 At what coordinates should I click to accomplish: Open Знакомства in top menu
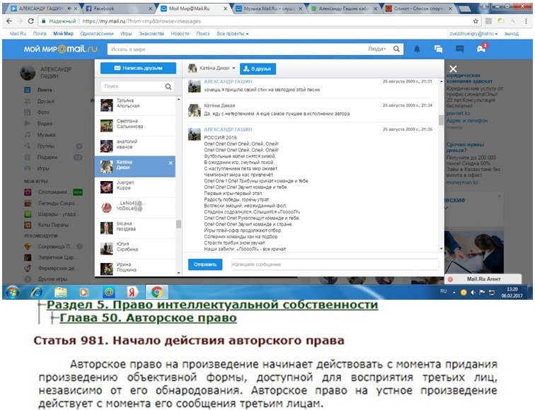click(151, 34)
